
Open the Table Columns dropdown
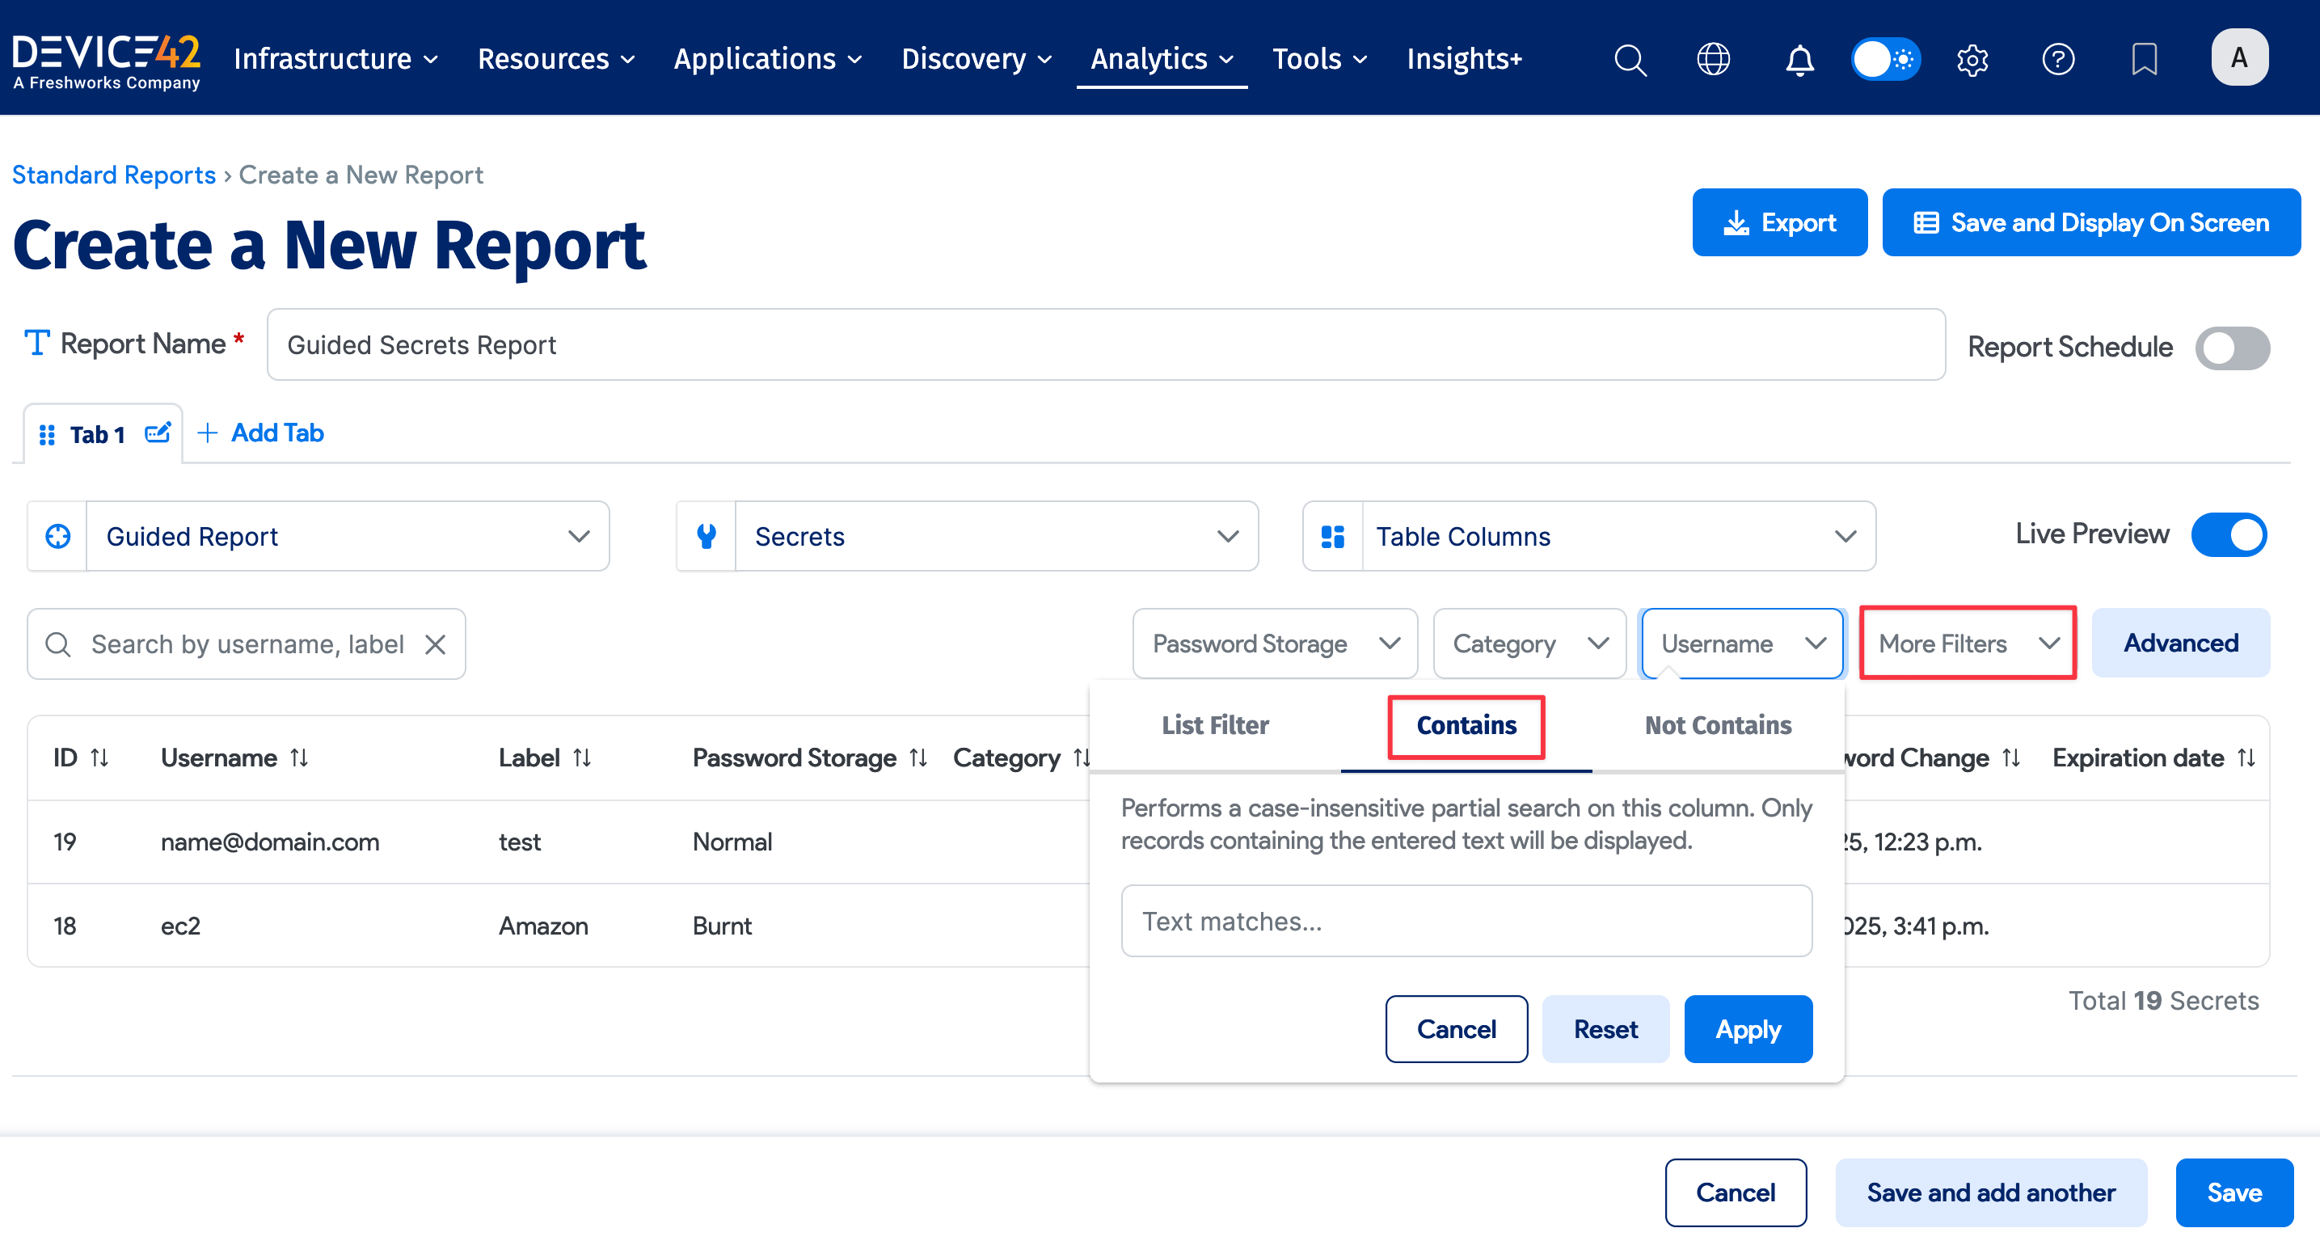tap(1589, 537)
